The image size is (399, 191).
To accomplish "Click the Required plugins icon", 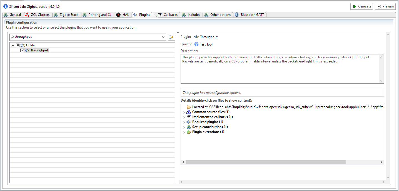I will pyautogui.click(x=189, y=122).
